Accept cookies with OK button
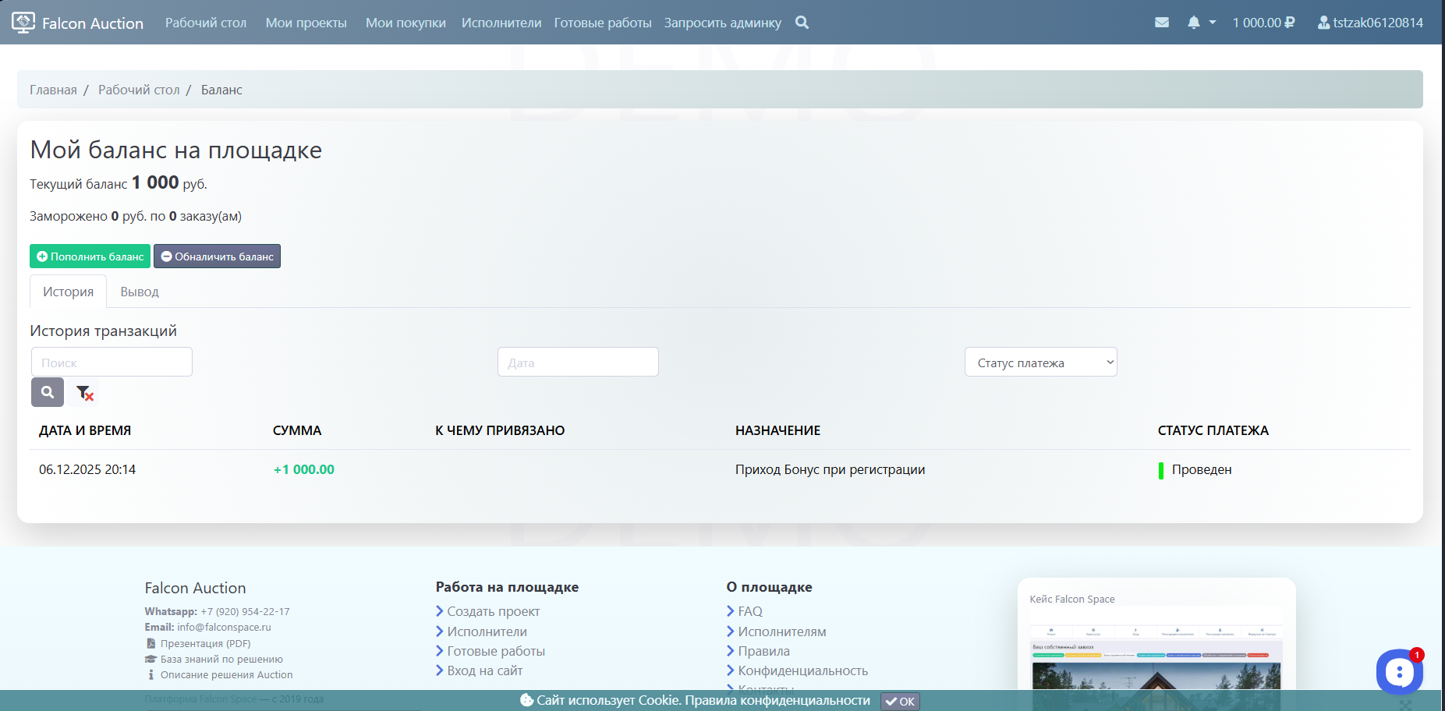The width and height of the screenshot is (1445, 711). tap(900, 701)
